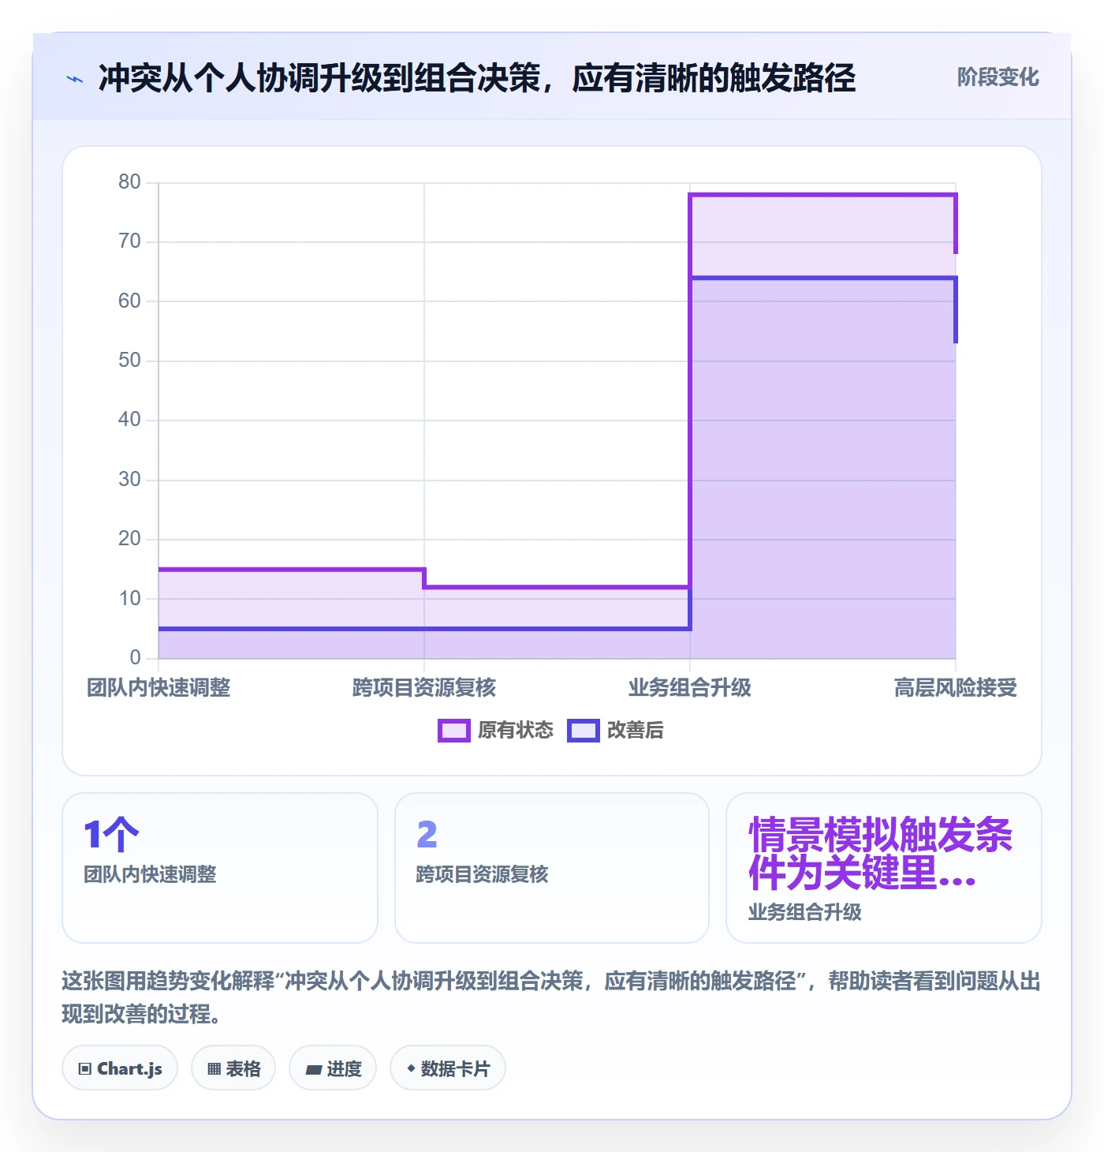This screenshot has height=1152, width=1104.
Task: Click the 高层风险接受 x-axis label
Action: pos(956,688)
